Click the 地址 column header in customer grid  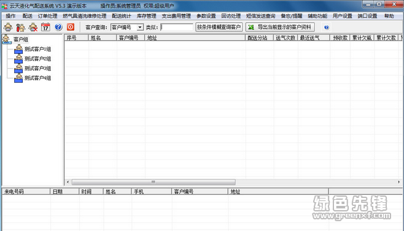pos(195,38)
